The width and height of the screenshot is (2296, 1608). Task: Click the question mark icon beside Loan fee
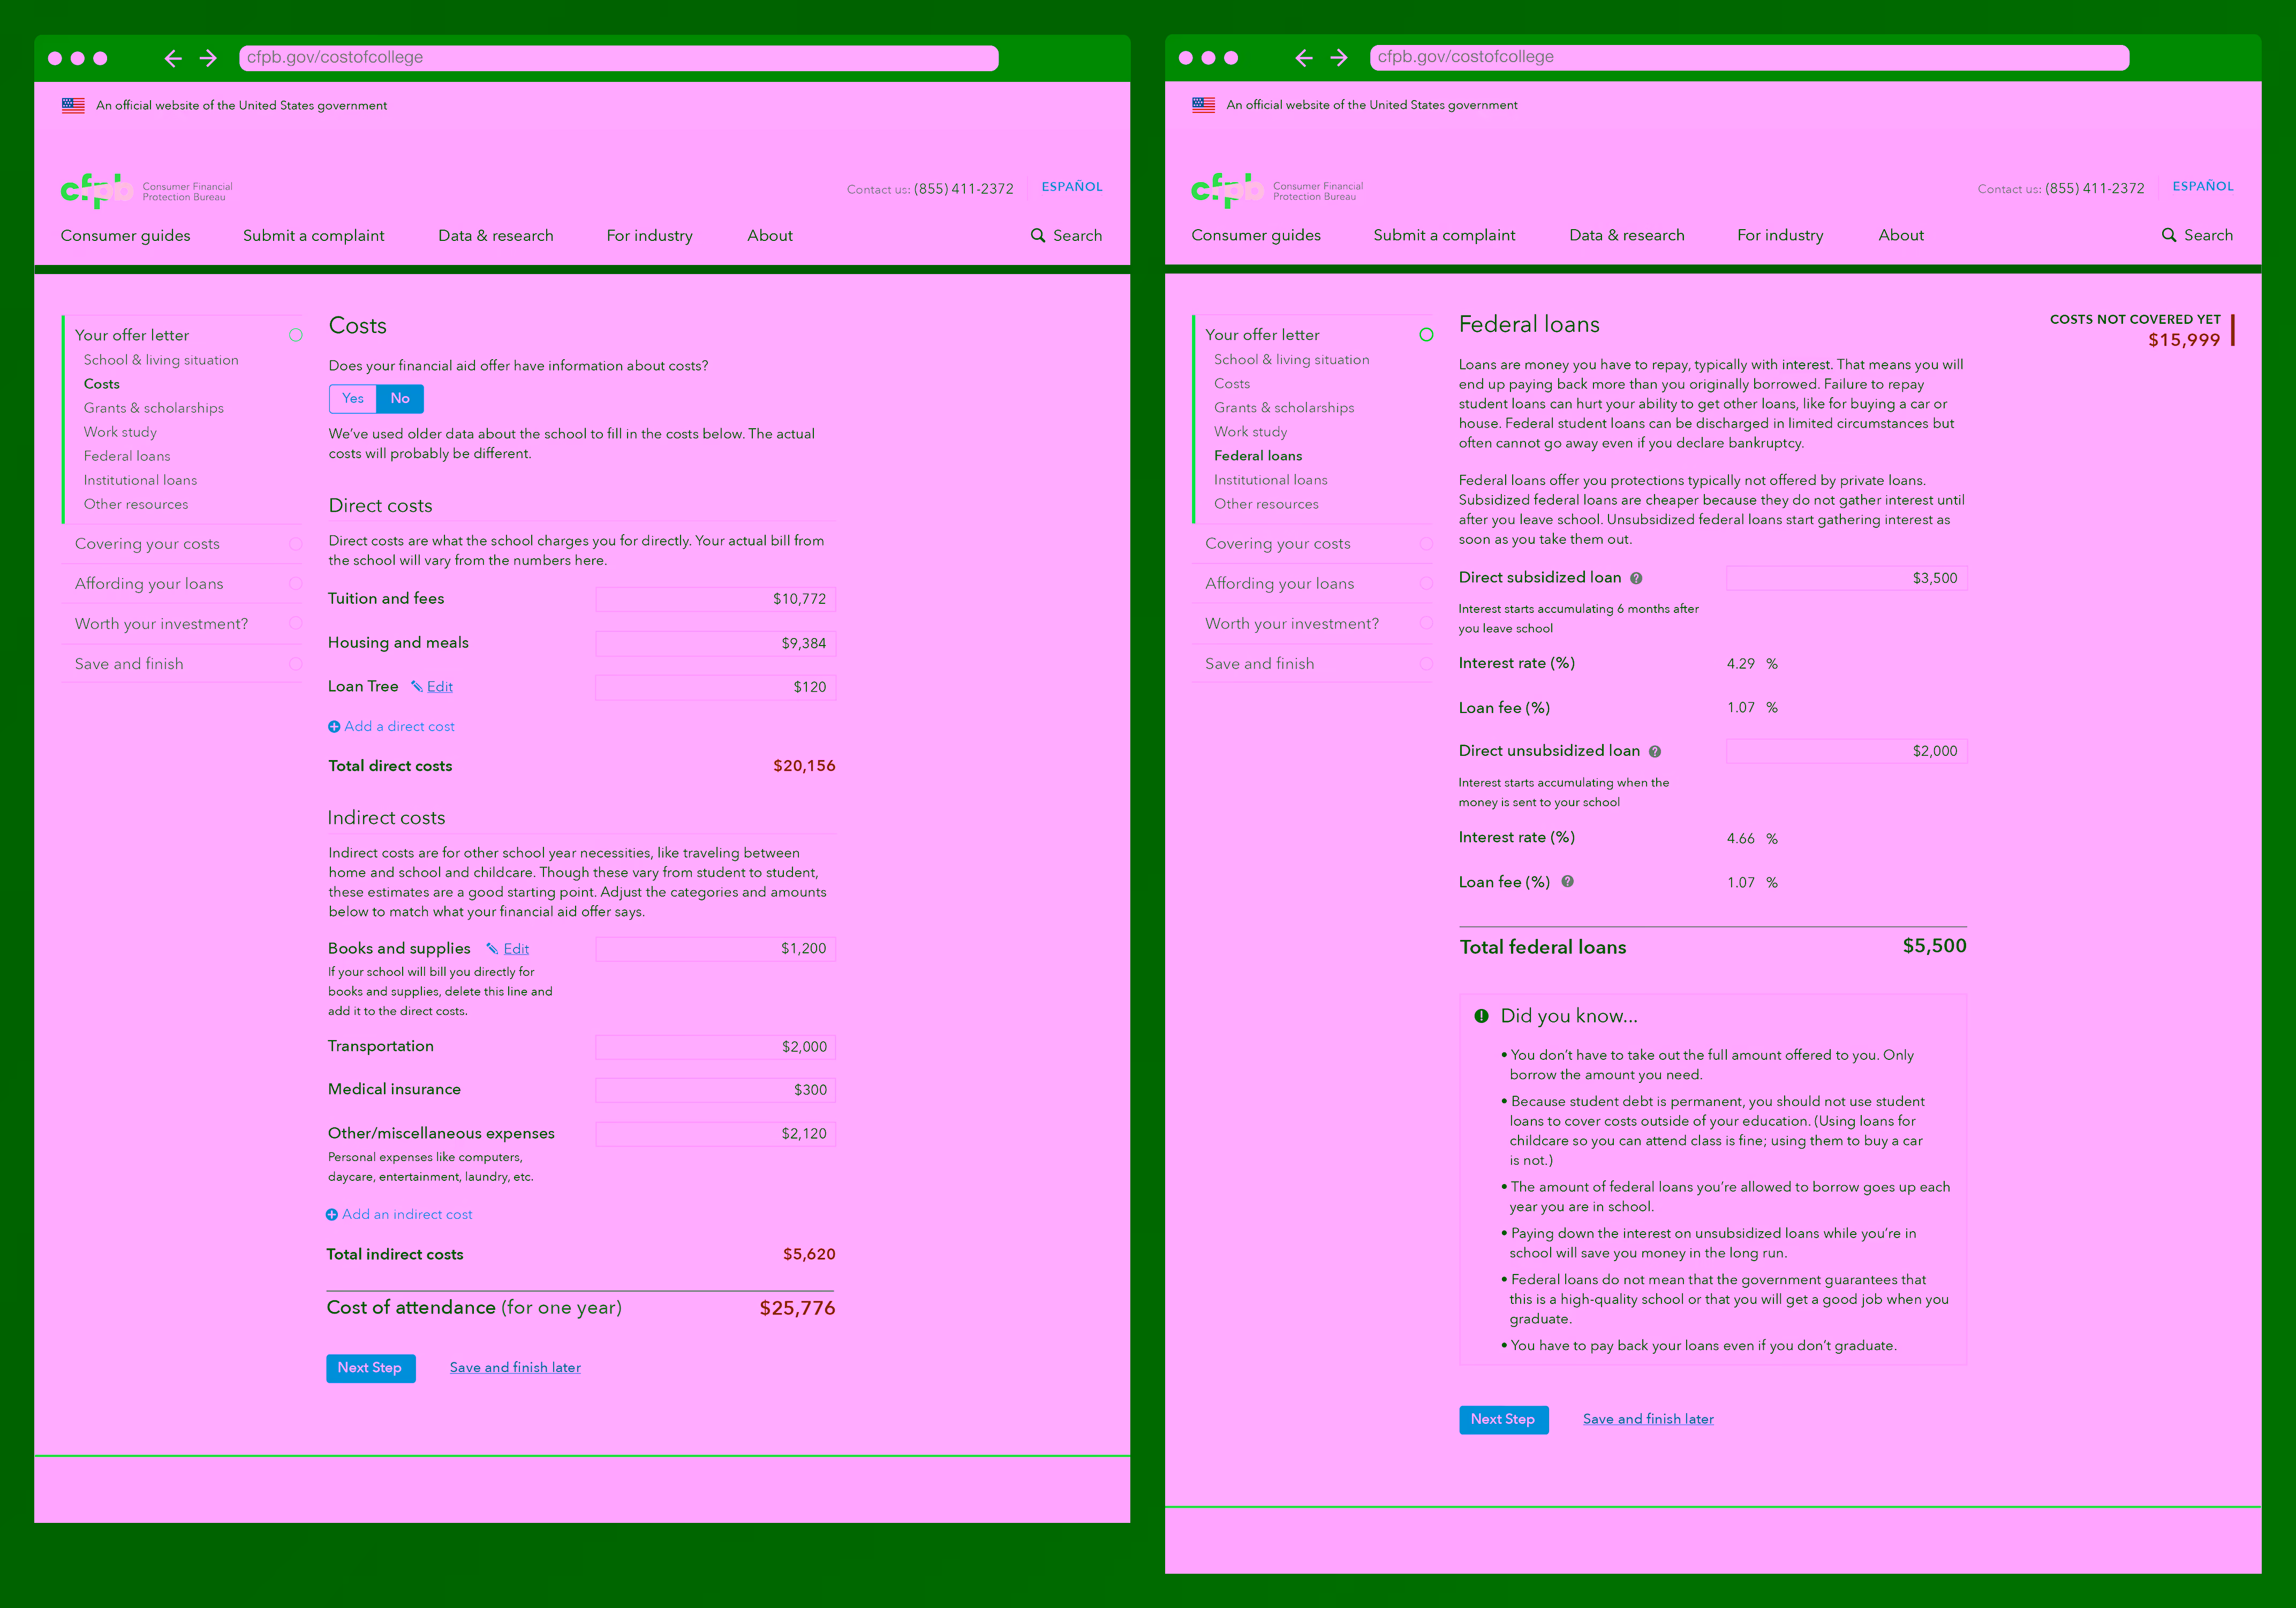[1569, 881]
